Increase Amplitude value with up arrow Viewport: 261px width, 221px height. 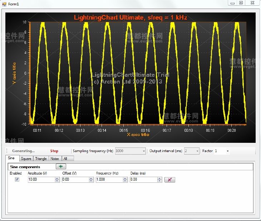pos(57,178)
